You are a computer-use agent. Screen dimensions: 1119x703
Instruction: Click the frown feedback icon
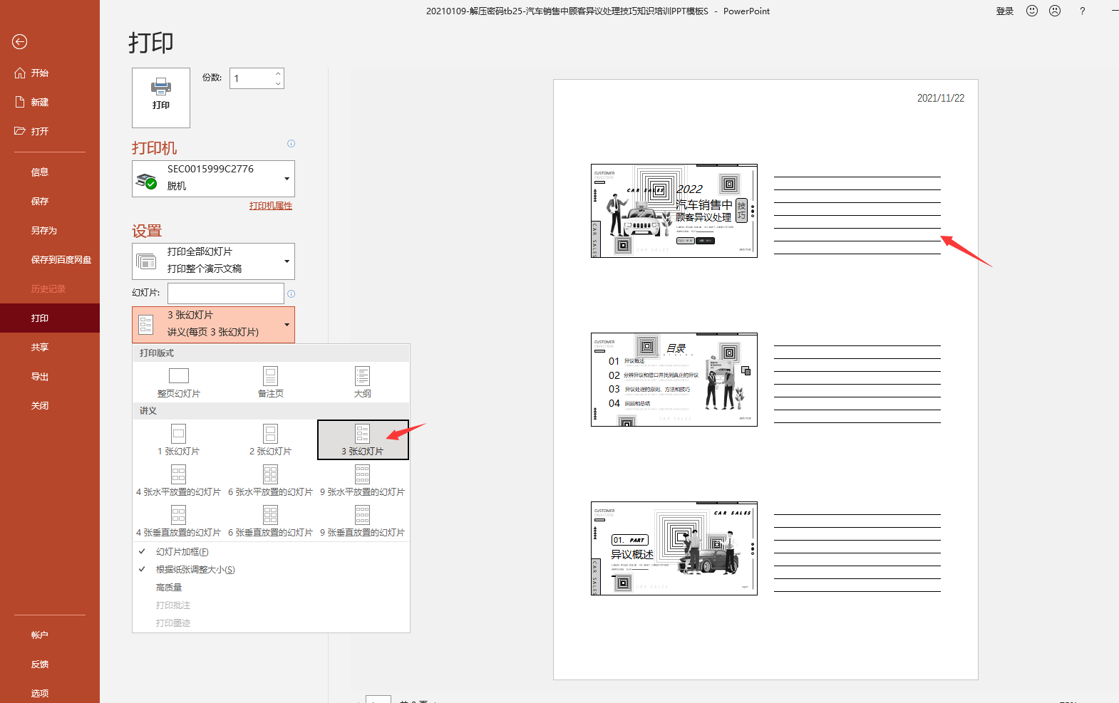coord(1055,11)
